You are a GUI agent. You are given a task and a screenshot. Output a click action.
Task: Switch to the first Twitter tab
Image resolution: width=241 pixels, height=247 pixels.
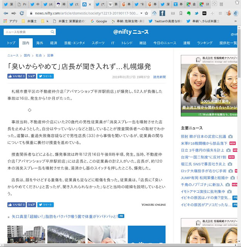pos(8,4)
